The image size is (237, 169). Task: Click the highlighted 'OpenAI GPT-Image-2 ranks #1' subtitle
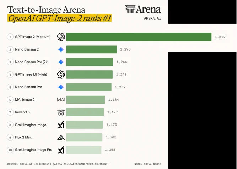60,18
